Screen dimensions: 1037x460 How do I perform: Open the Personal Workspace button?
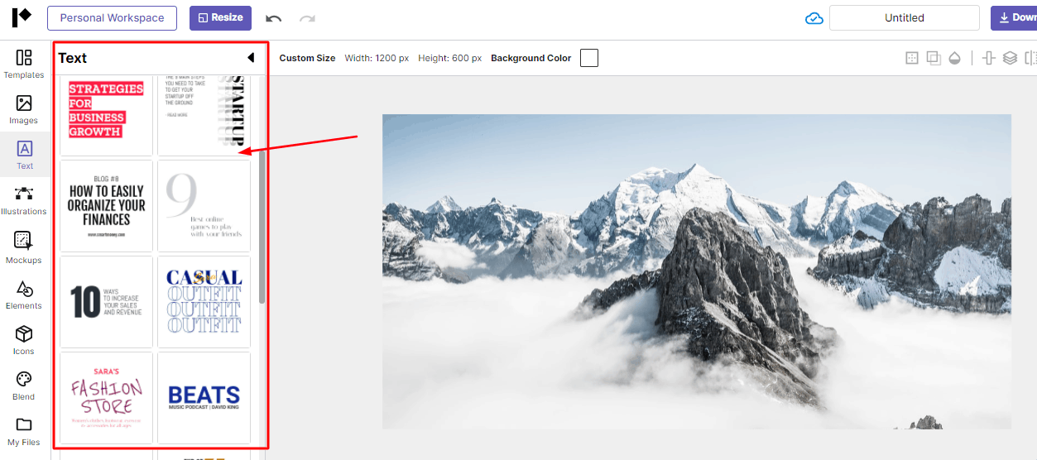[112, 17]
